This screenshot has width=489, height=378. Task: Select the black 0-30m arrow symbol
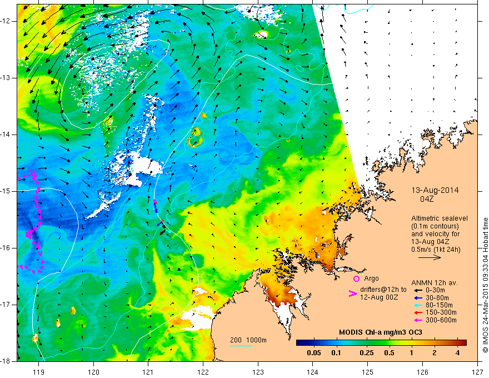[418, 290]
